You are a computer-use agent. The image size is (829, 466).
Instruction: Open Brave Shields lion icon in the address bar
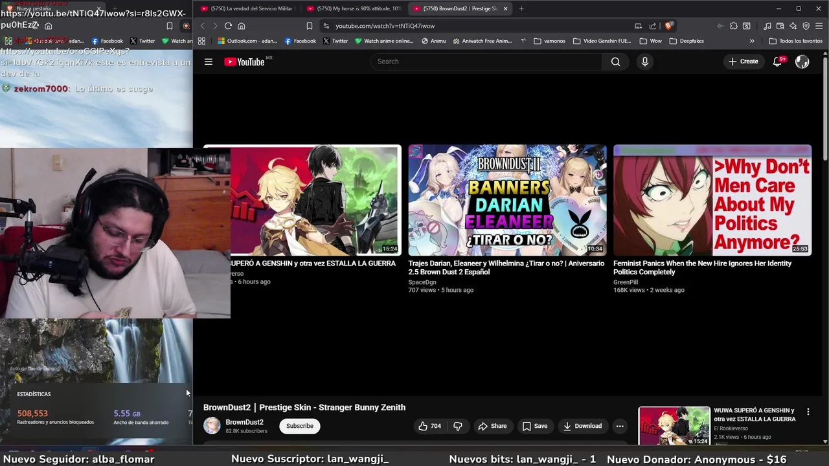668,26
